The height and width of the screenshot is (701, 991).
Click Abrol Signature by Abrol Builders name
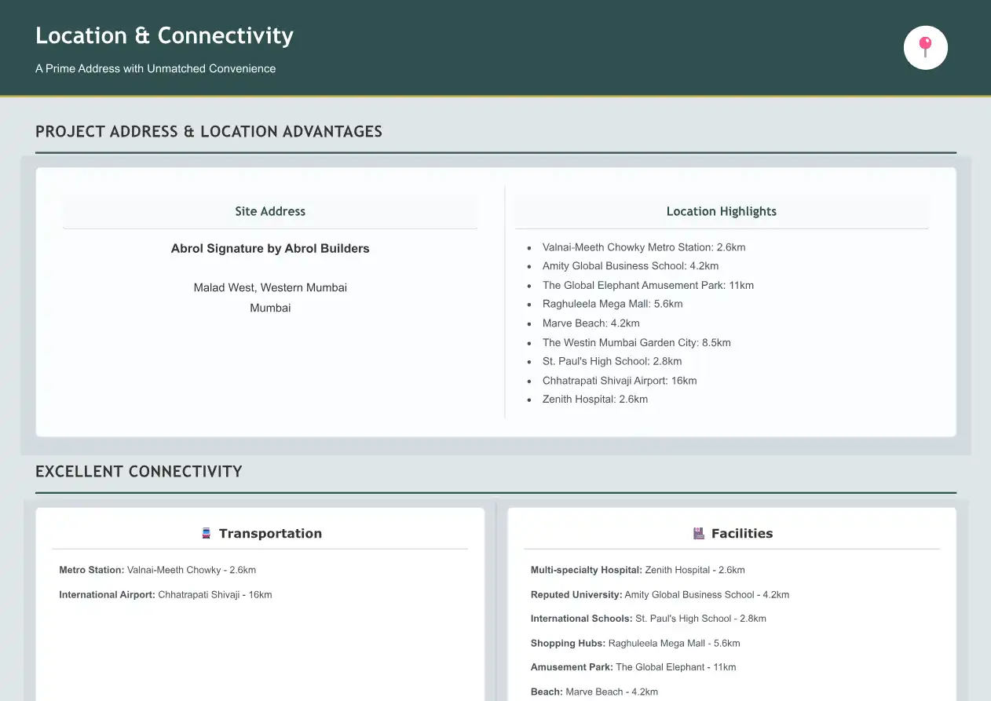click(x=270, y=249)
